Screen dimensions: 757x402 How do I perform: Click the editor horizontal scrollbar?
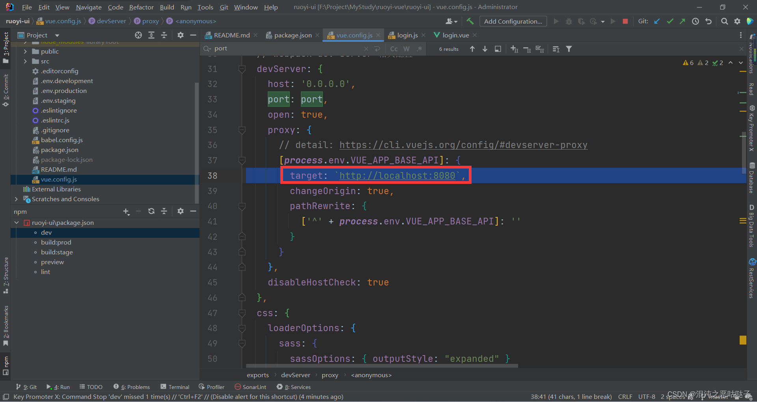click(382, 366)
